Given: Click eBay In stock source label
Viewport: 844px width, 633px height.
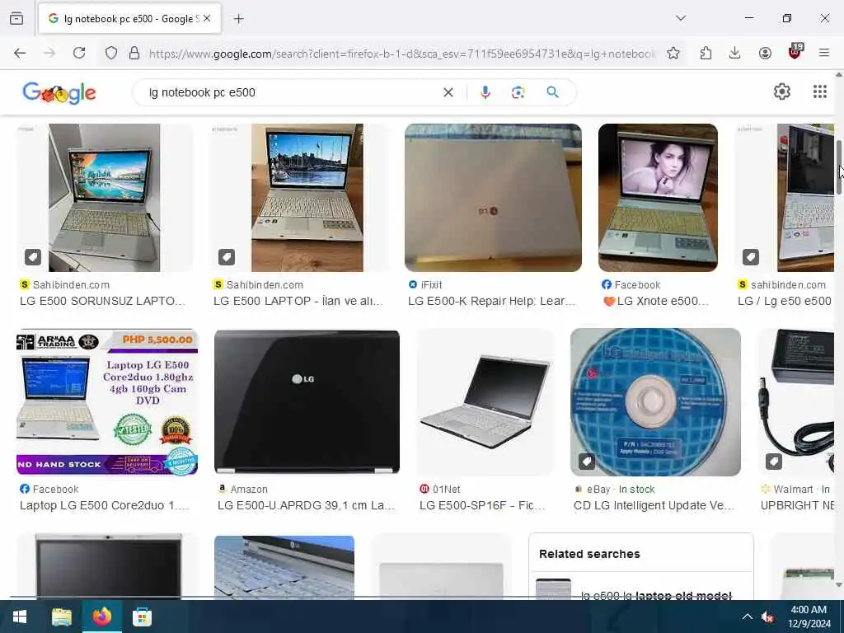Looking at the screenshot, I should coord(614,490).
